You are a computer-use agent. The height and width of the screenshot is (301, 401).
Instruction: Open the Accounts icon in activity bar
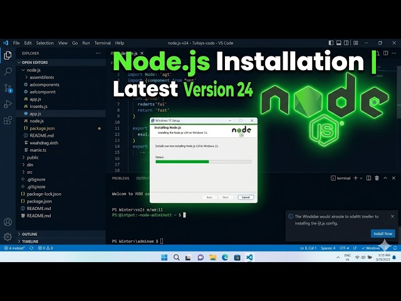[x=8, y=221]
